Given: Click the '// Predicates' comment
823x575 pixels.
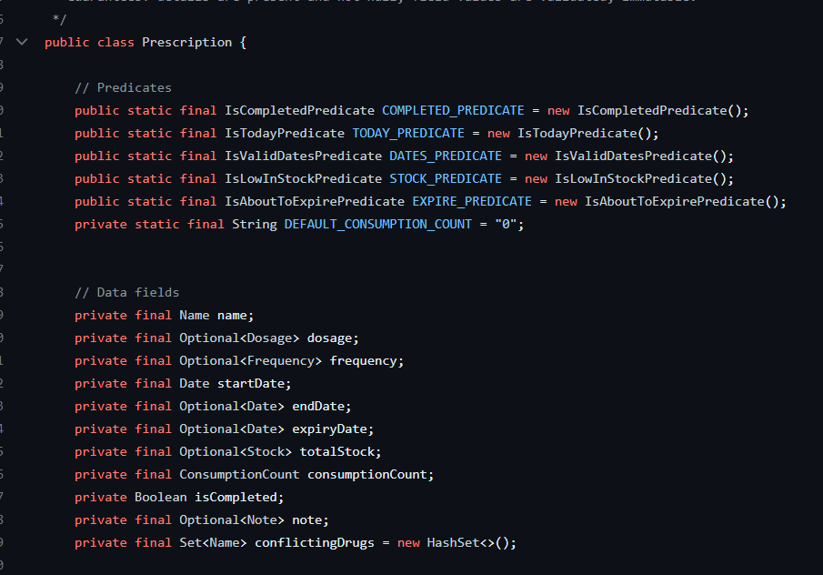Looking at the screenshot, I should click(124, 87).
